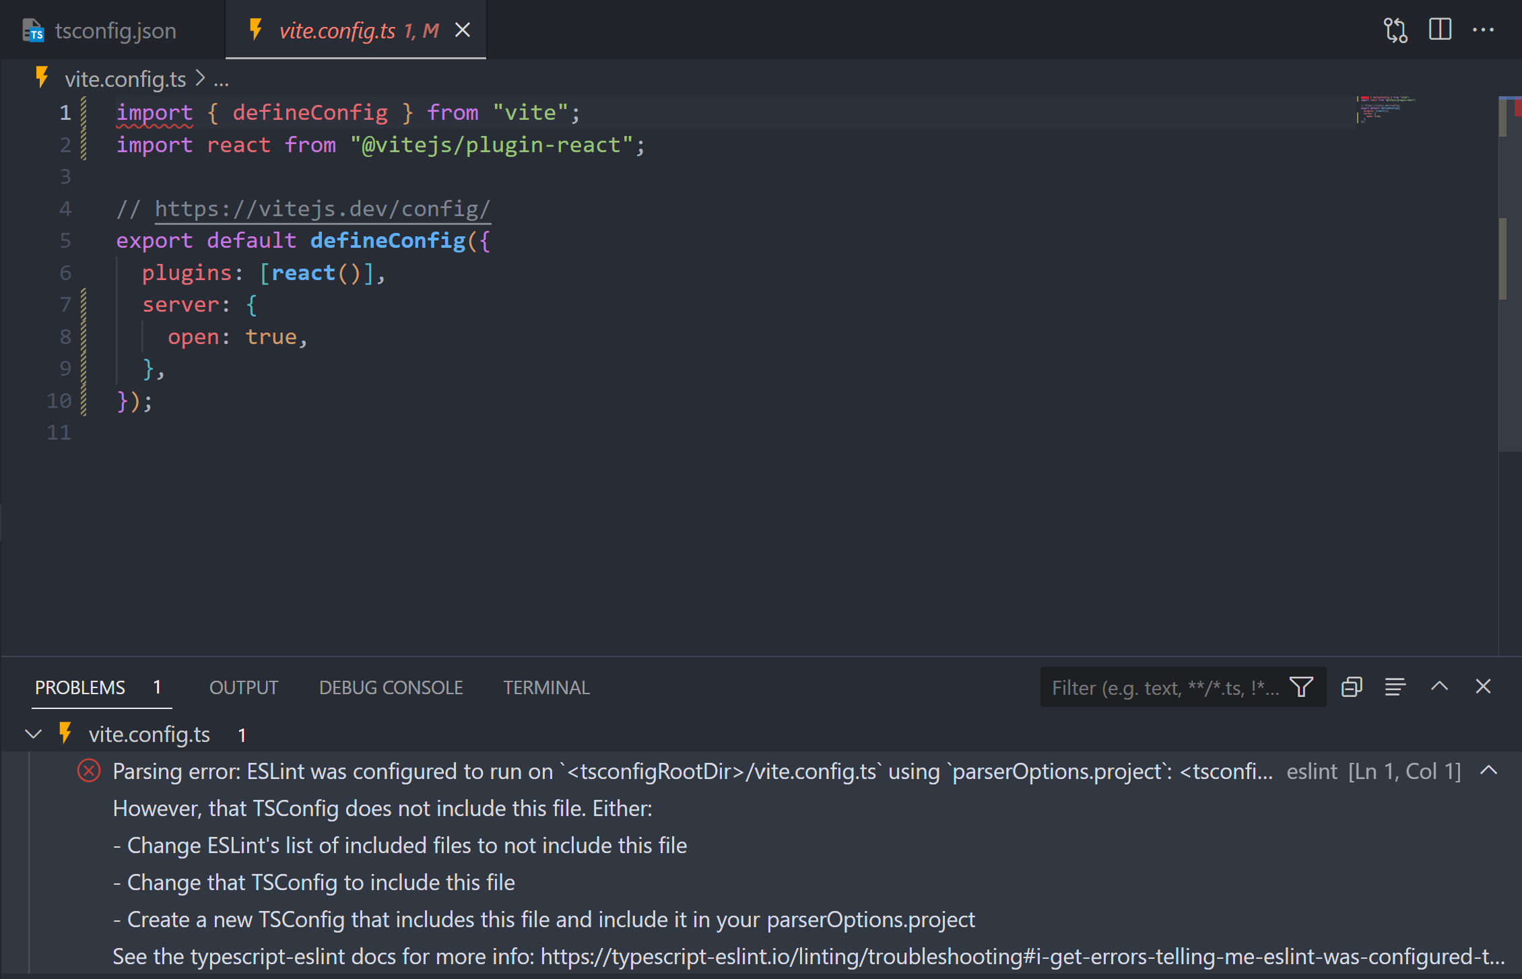Viewport: 1522px width, 979px height.
Task: Maximize the panel with up chevron
Action: pos(1439,687)
